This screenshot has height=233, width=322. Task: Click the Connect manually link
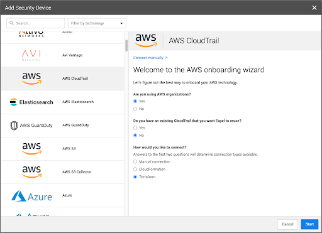pos(150,58)
